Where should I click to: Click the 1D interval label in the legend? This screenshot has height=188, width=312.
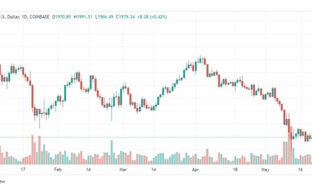coord(24,17)
